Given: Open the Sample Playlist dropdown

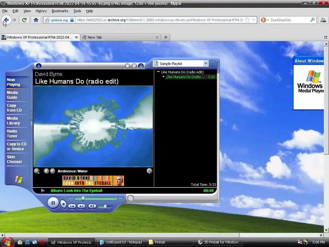Looking at the screenshot, I should pos(206,63).
